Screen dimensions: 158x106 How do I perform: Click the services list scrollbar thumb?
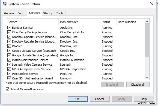[x=147, y=40]
